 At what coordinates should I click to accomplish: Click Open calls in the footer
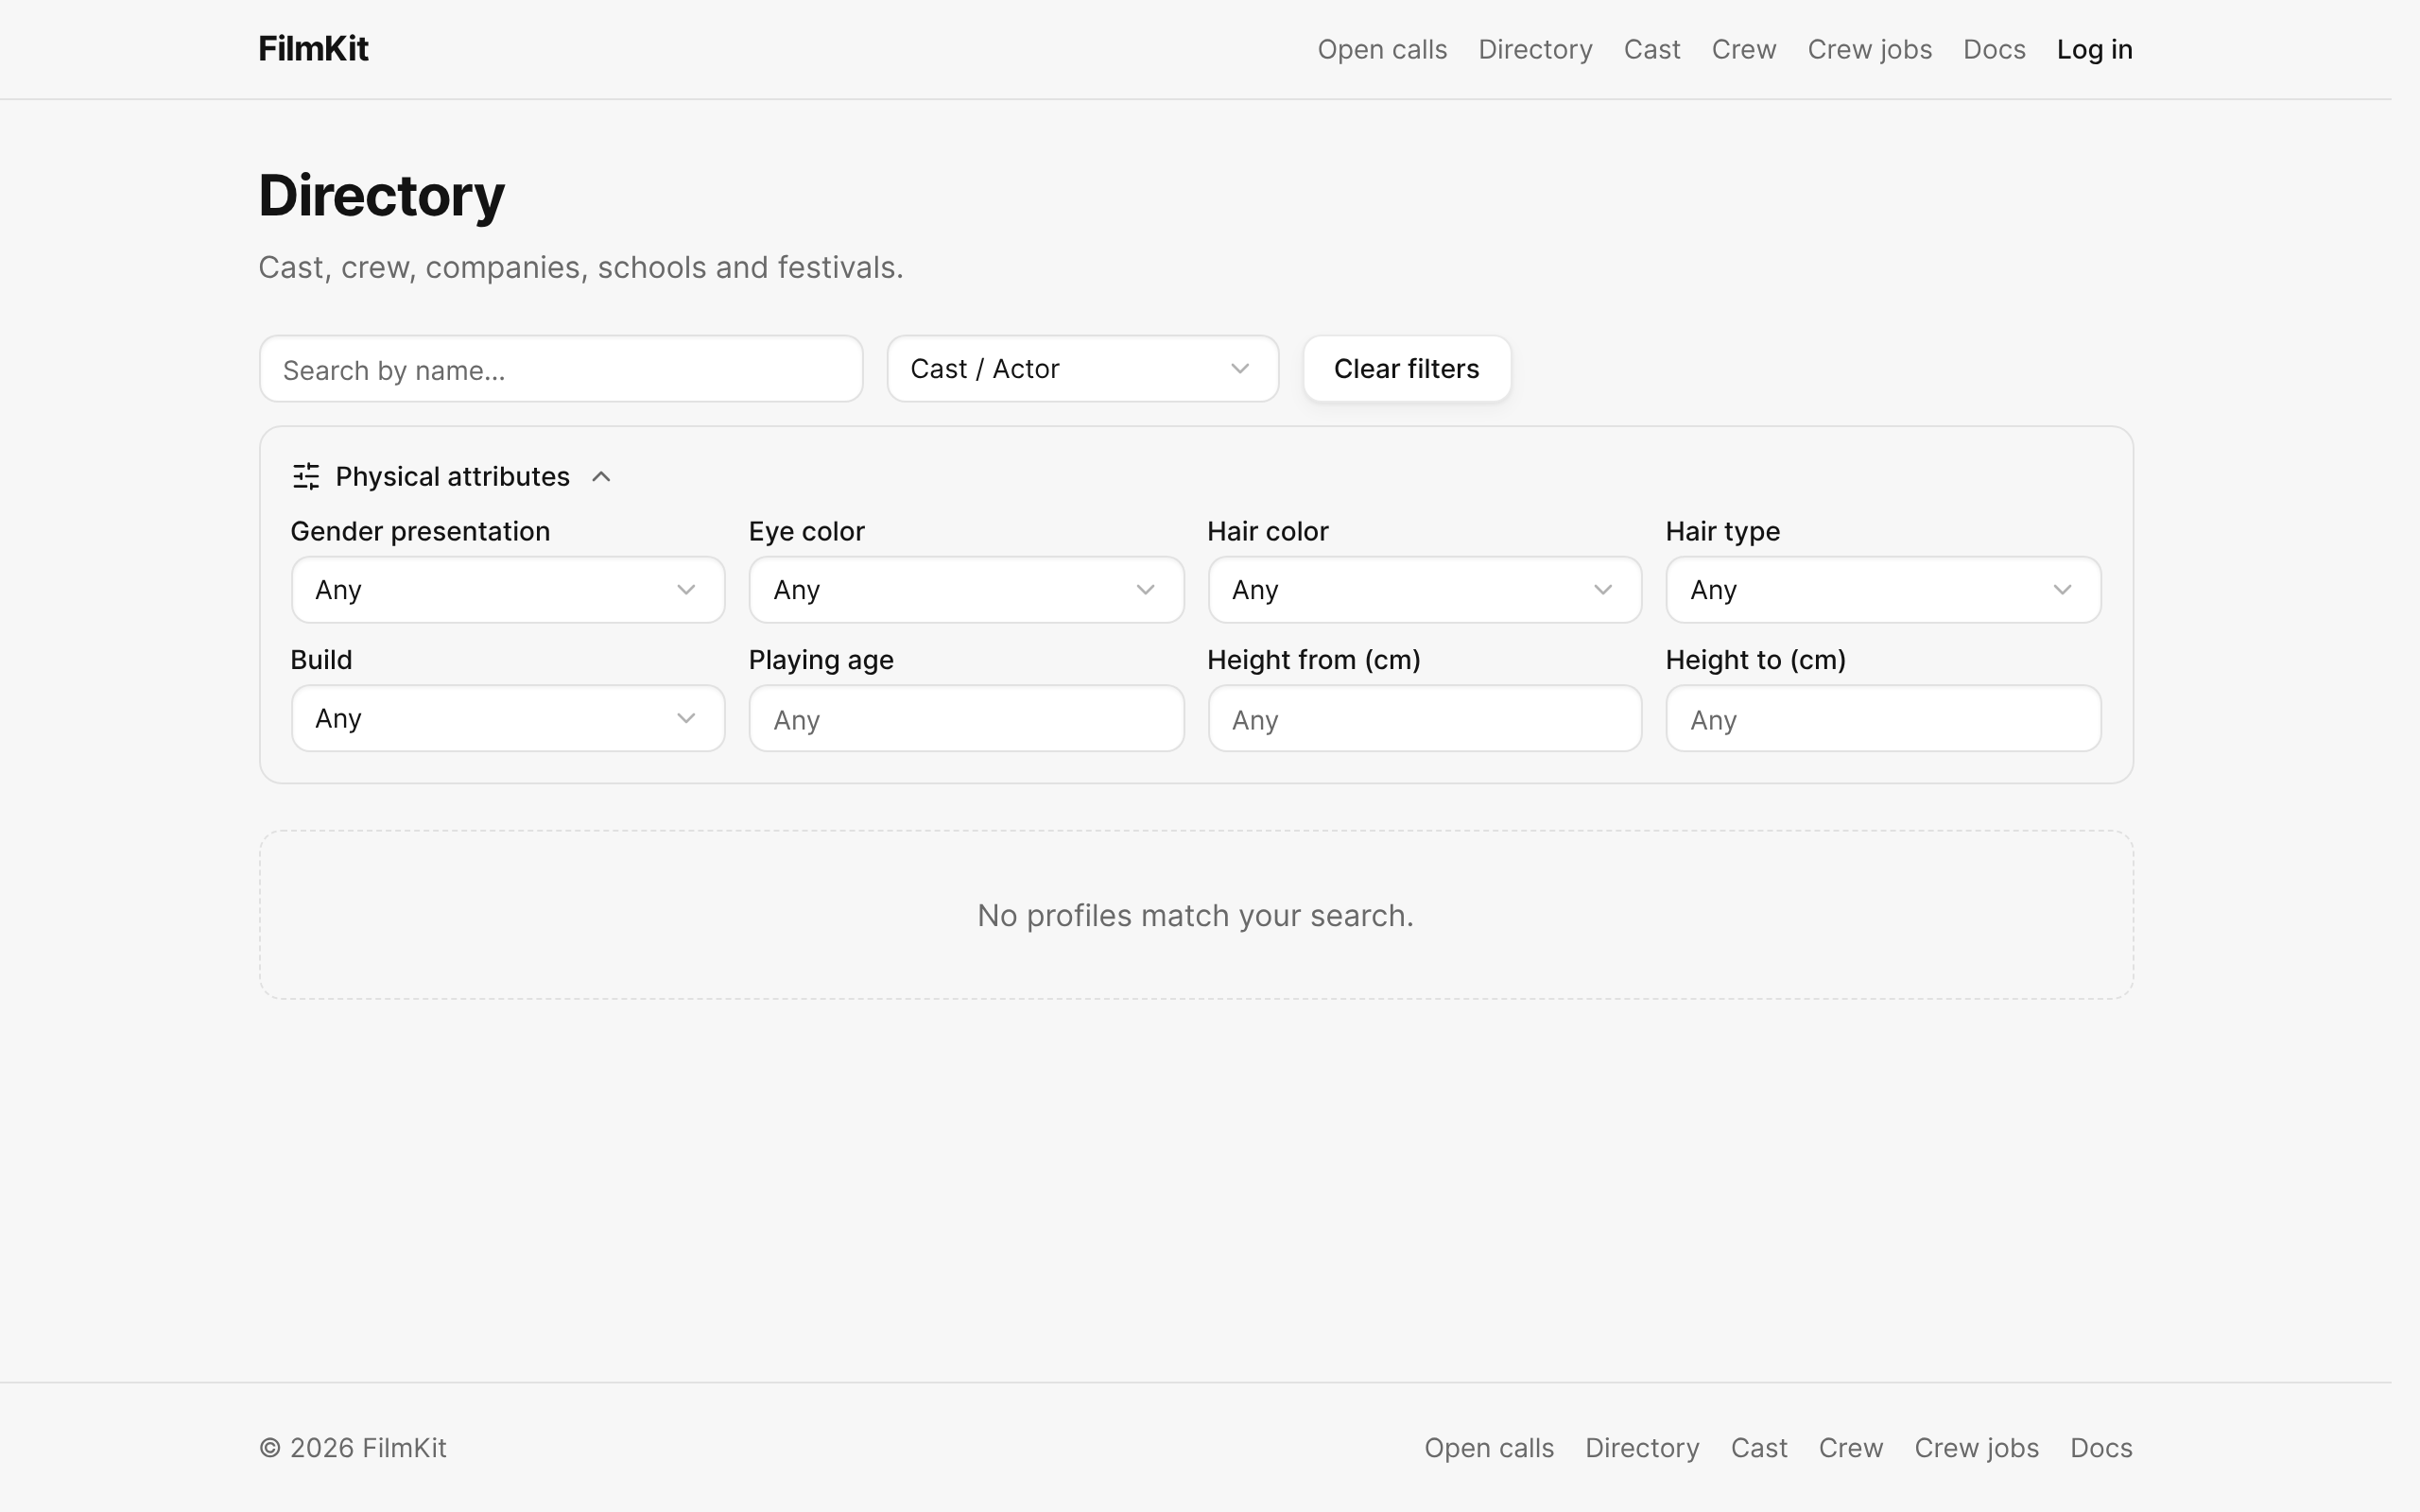(x=1489, y=1448)
